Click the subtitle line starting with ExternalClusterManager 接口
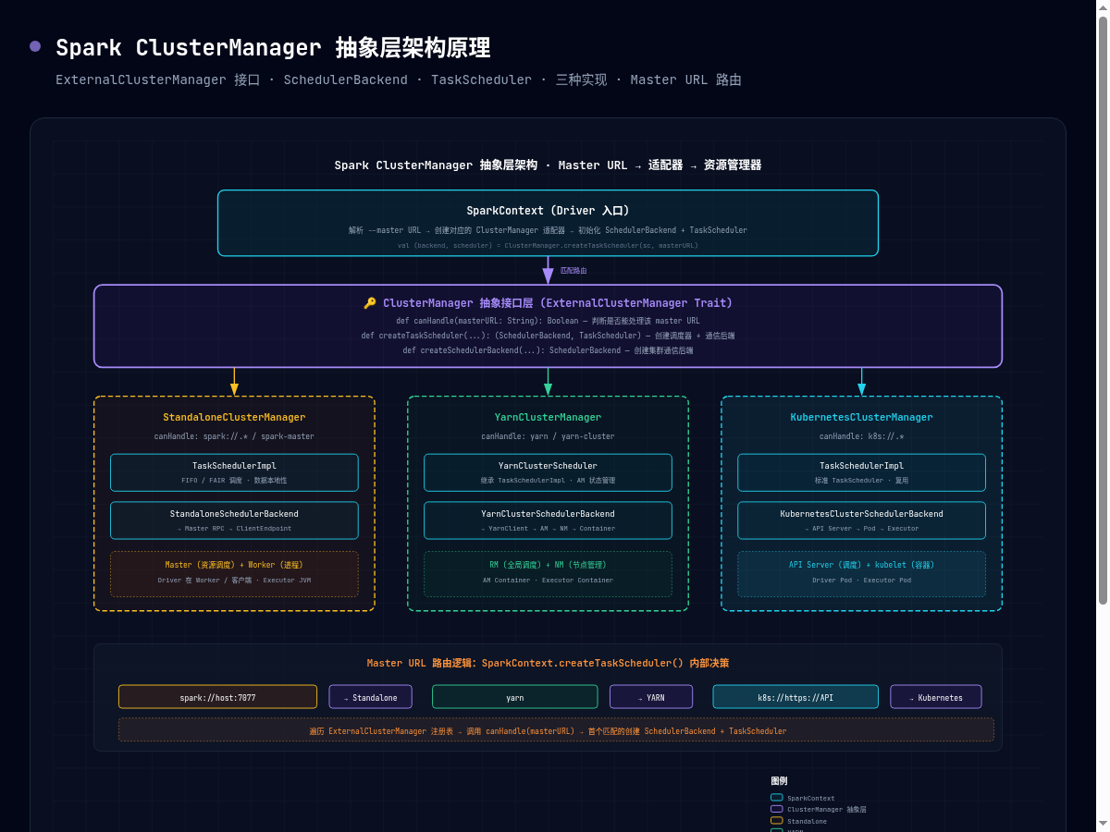The image size is (1110, 832). click(x=399, y=80)
